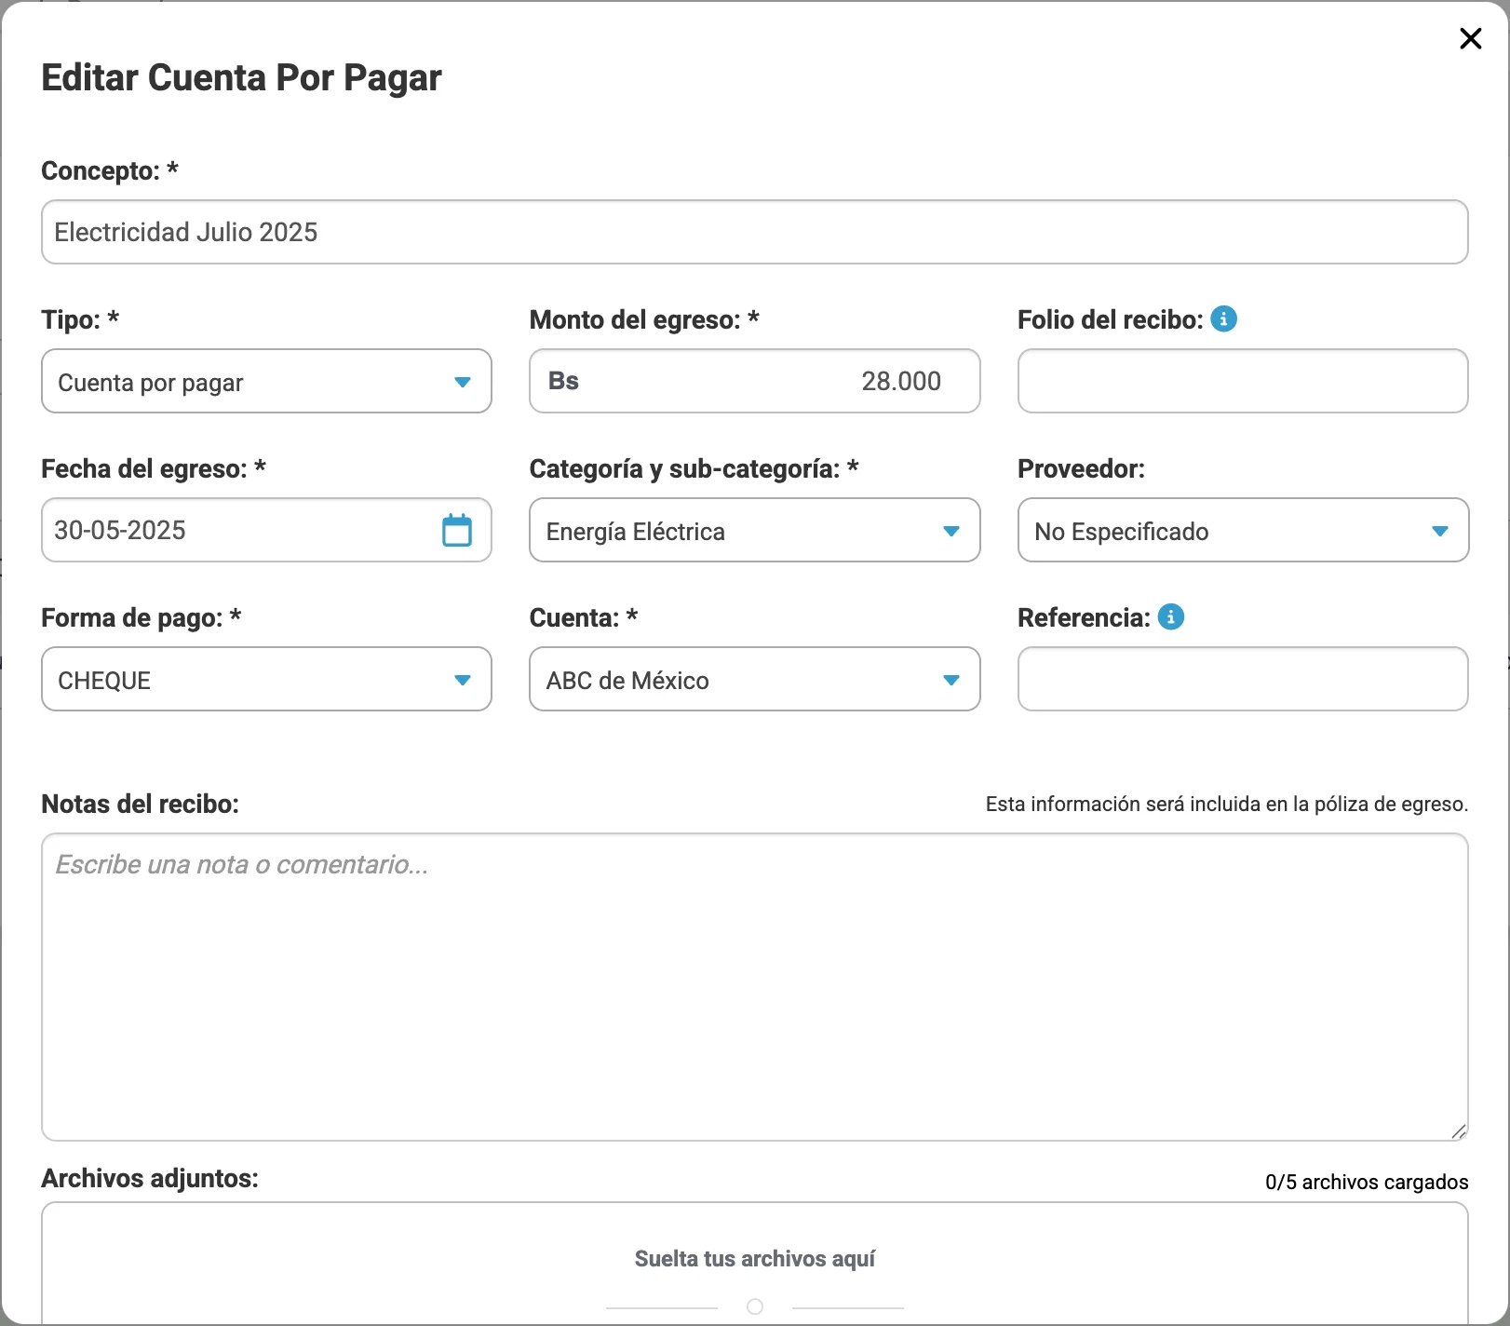
Task: Click the Folio del recibo input field
Action: [1243, 381]
